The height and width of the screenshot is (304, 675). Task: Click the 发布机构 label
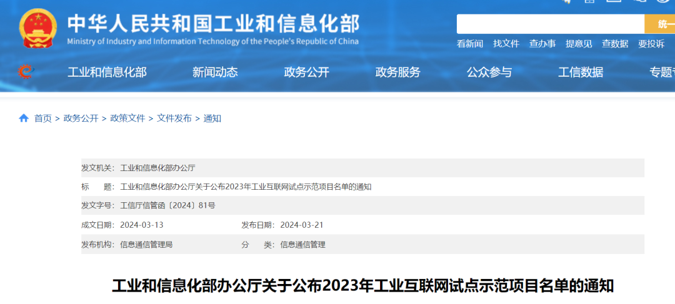pyautogui.click(x=97, y=245)
